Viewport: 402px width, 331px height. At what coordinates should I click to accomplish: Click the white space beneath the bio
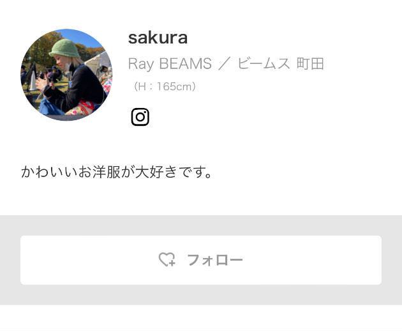pyautogui.click(x=201, y=197)
